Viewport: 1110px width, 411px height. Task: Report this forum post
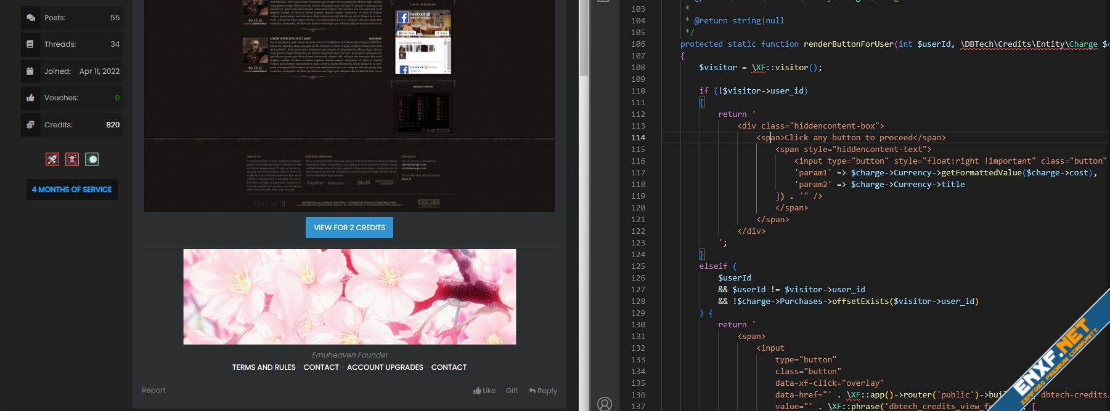point(153,390)
